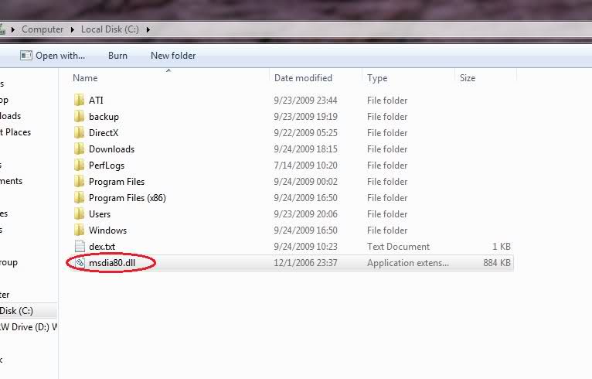This screenshot has height=379, width=592.
Task: Click the Windows folder icon
Action: pos(80,230)
